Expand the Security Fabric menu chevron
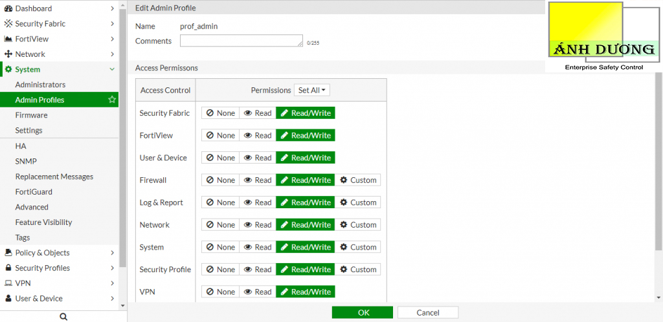 (x=112, y=24)
